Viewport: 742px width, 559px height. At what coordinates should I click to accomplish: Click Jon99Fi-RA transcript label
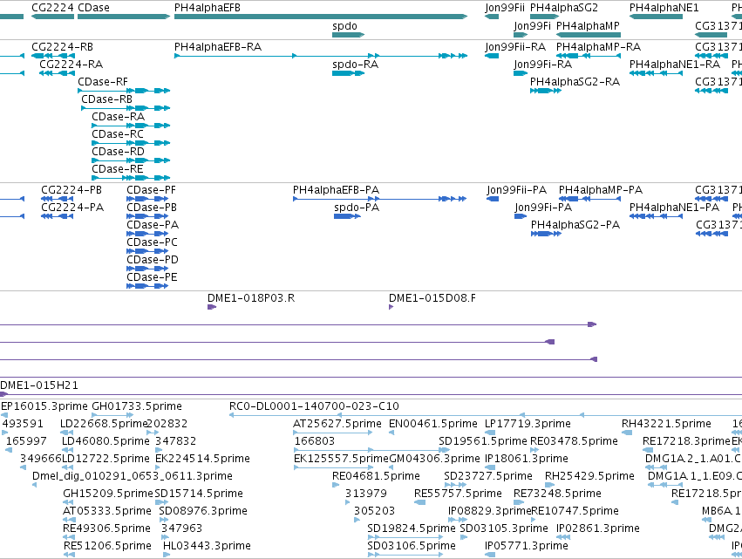[x=543, y=65]
